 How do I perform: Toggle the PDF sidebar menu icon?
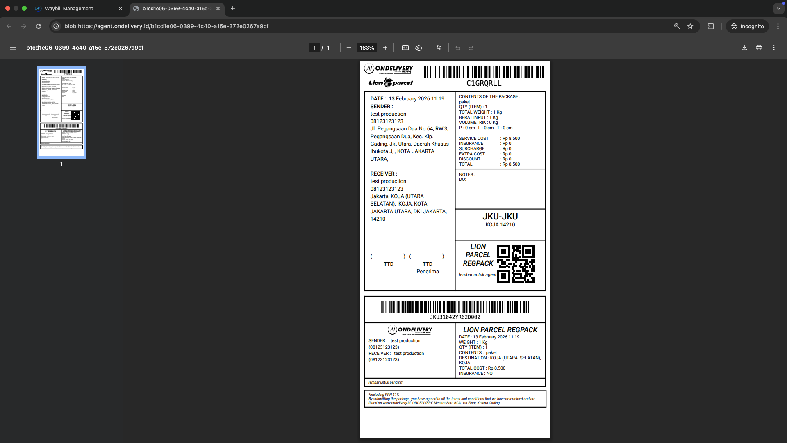(13, 48)
